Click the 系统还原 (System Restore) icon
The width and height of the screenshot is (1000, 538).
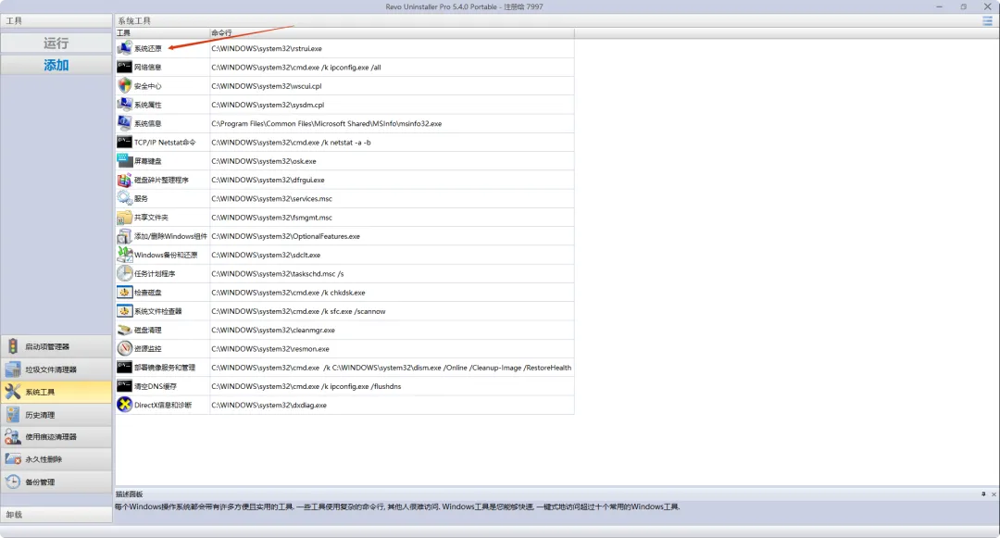(x=124, y=48)
